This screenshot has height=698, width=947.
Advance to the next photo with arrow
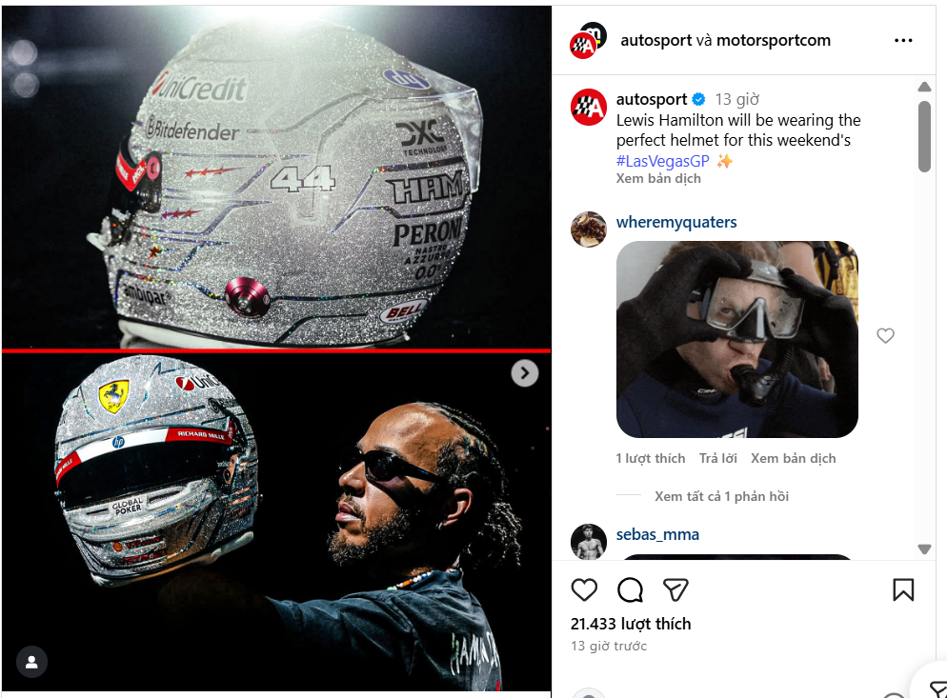point(524,373)
